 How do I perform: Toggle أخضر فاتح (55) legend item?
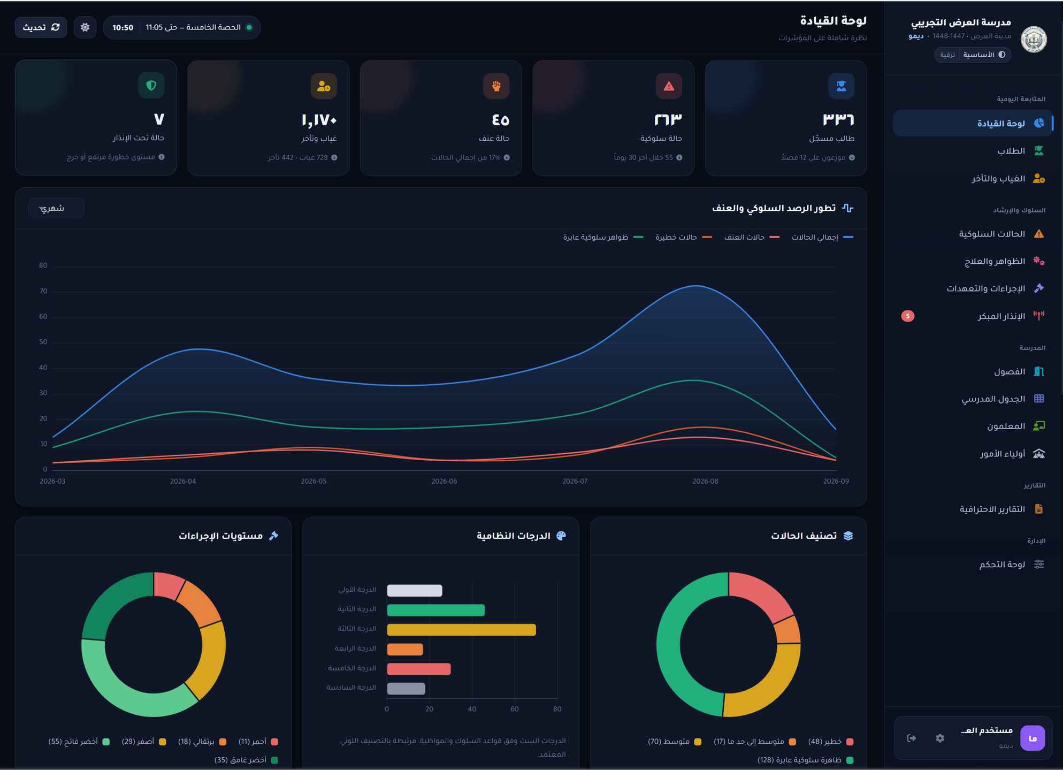79,742
